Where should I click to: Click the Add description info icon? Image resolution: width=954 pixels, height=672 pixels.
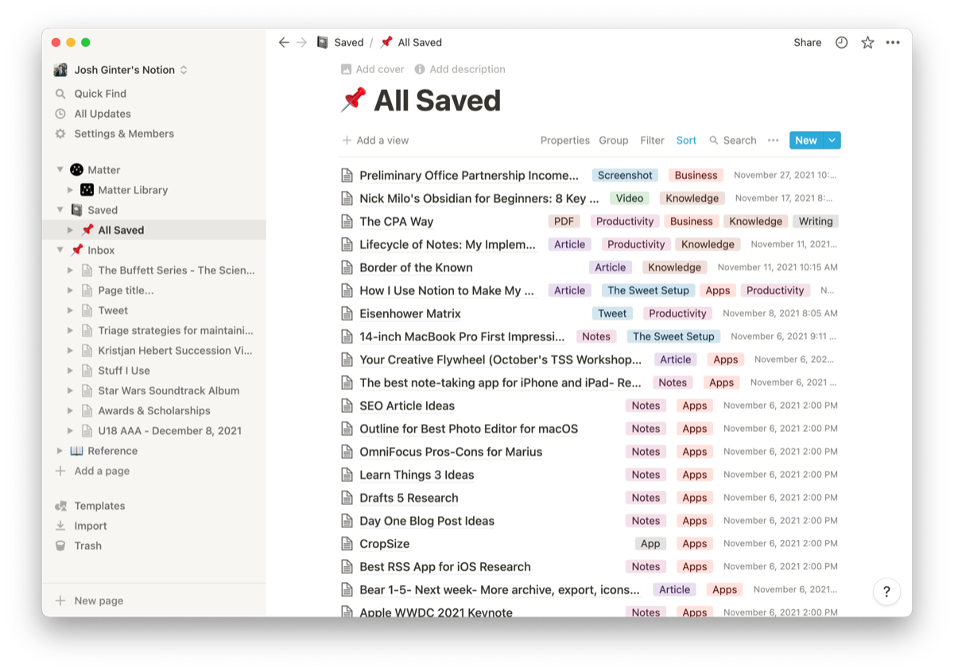pyautogui.click(x=420, y=69)
